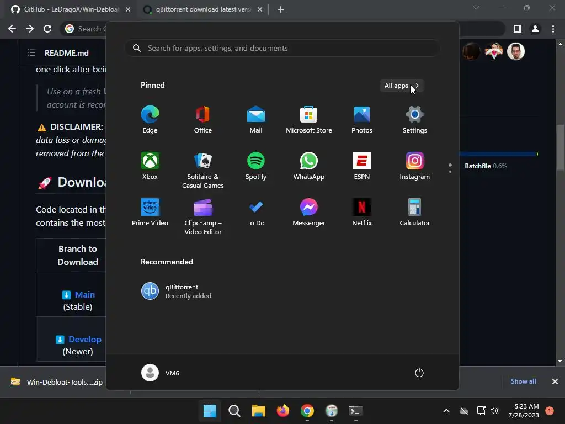The height and width of the screenshot is (424, 565).
Task: Open Chrome profile button
Action: tap(535, 29)
